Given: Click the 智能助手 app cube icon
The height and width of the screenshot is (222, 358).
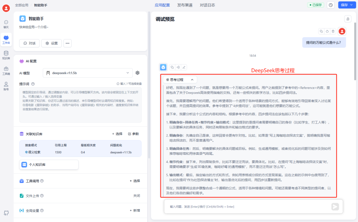Looking at the screenshot, I should coord(23,19).
